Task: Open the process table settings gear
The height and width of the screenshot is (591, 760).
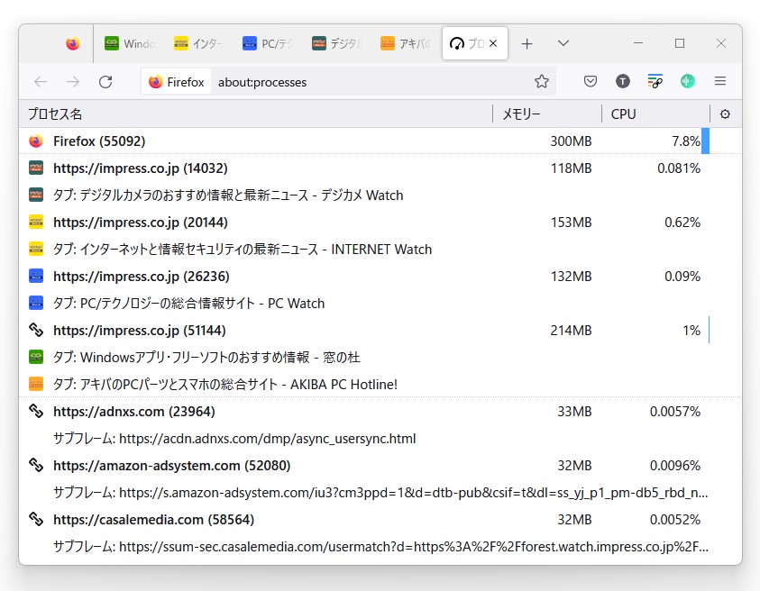Action: (726, 114)
